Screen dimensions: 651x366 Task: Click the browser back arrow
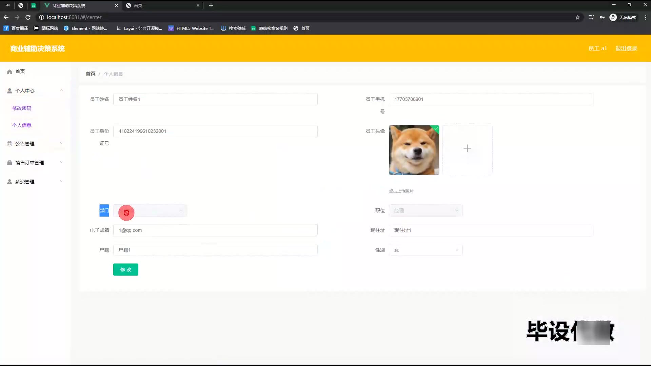click(x=6, y=17)
